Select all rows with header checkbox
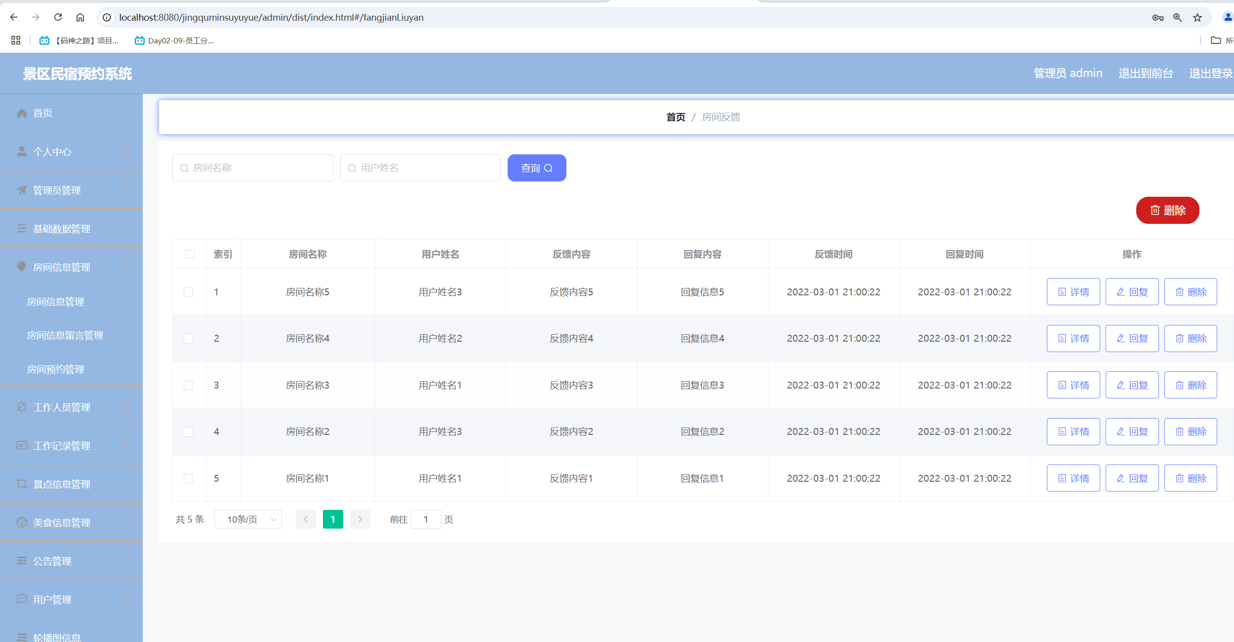The height and width of the screenshot is (642, 1234). pos(190,254)
